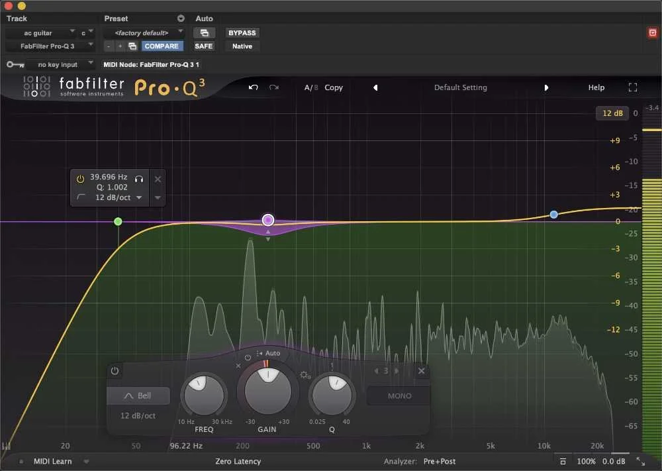The width and height of the screenshot is (662, 471).
Task: Click the piano keyboard icon in bottom left
Action: (x=7, y=446)
